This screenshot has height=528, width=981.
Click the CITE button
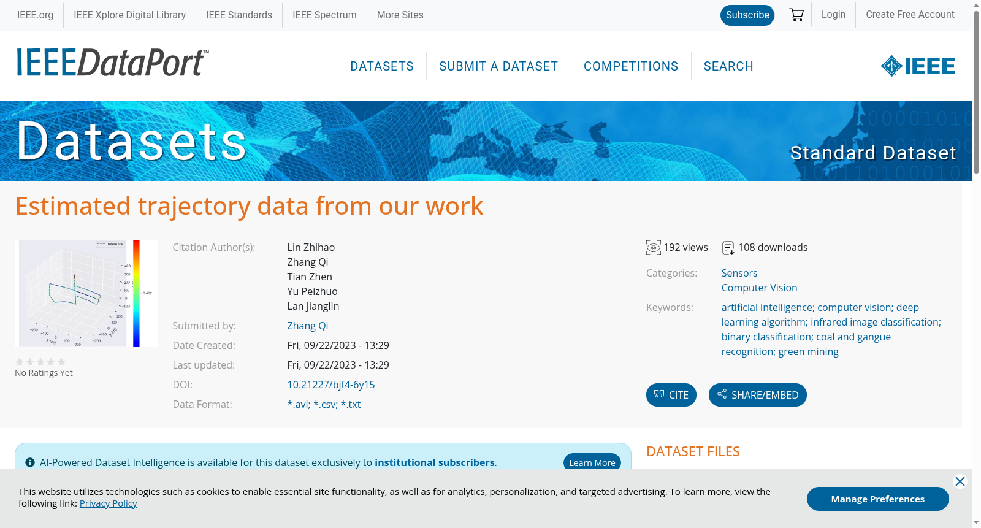(671, 395)
